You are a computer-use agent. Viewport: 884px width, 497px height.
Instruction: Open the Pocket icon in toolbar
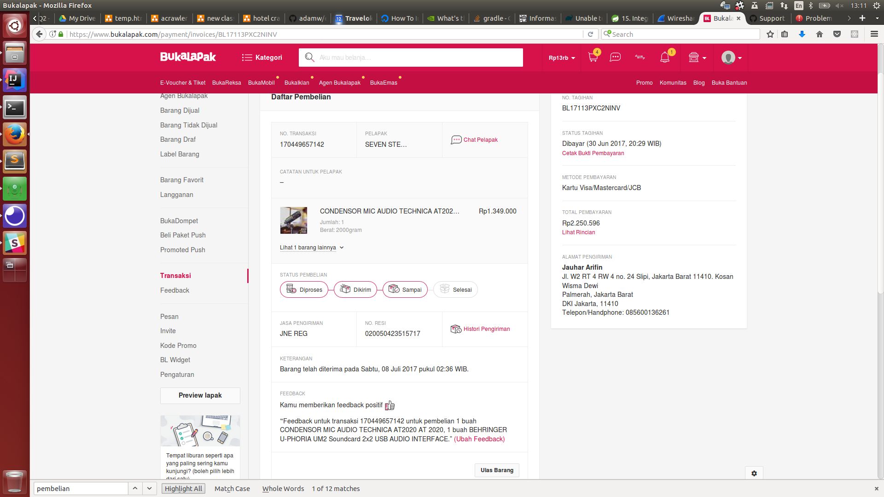837,34
